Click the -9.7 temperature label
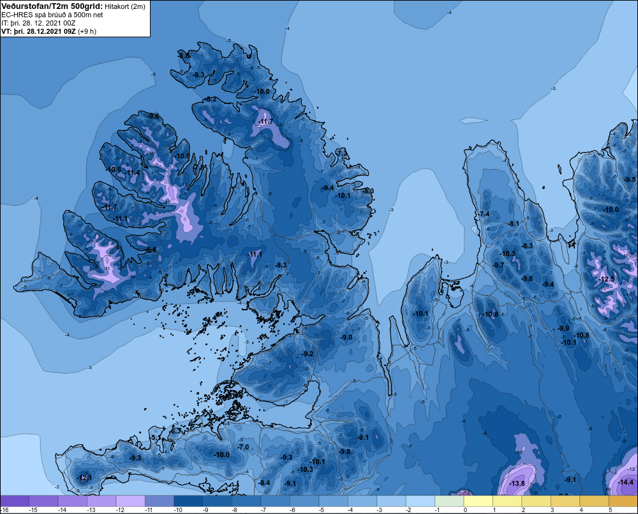The width and height of the screenshot is (638, 514). coord(498,265)
